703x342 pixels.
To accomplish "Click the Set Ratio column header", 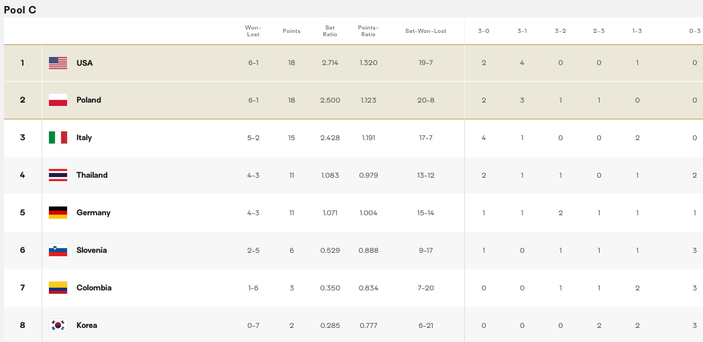I will [x=330, y=31].
